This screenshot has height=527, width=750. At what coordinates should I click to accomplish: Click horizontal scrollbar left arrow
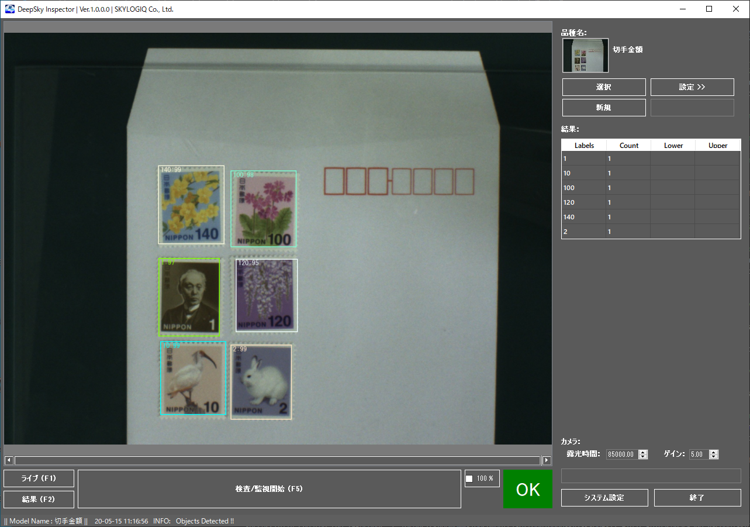[x=9, y=460]
